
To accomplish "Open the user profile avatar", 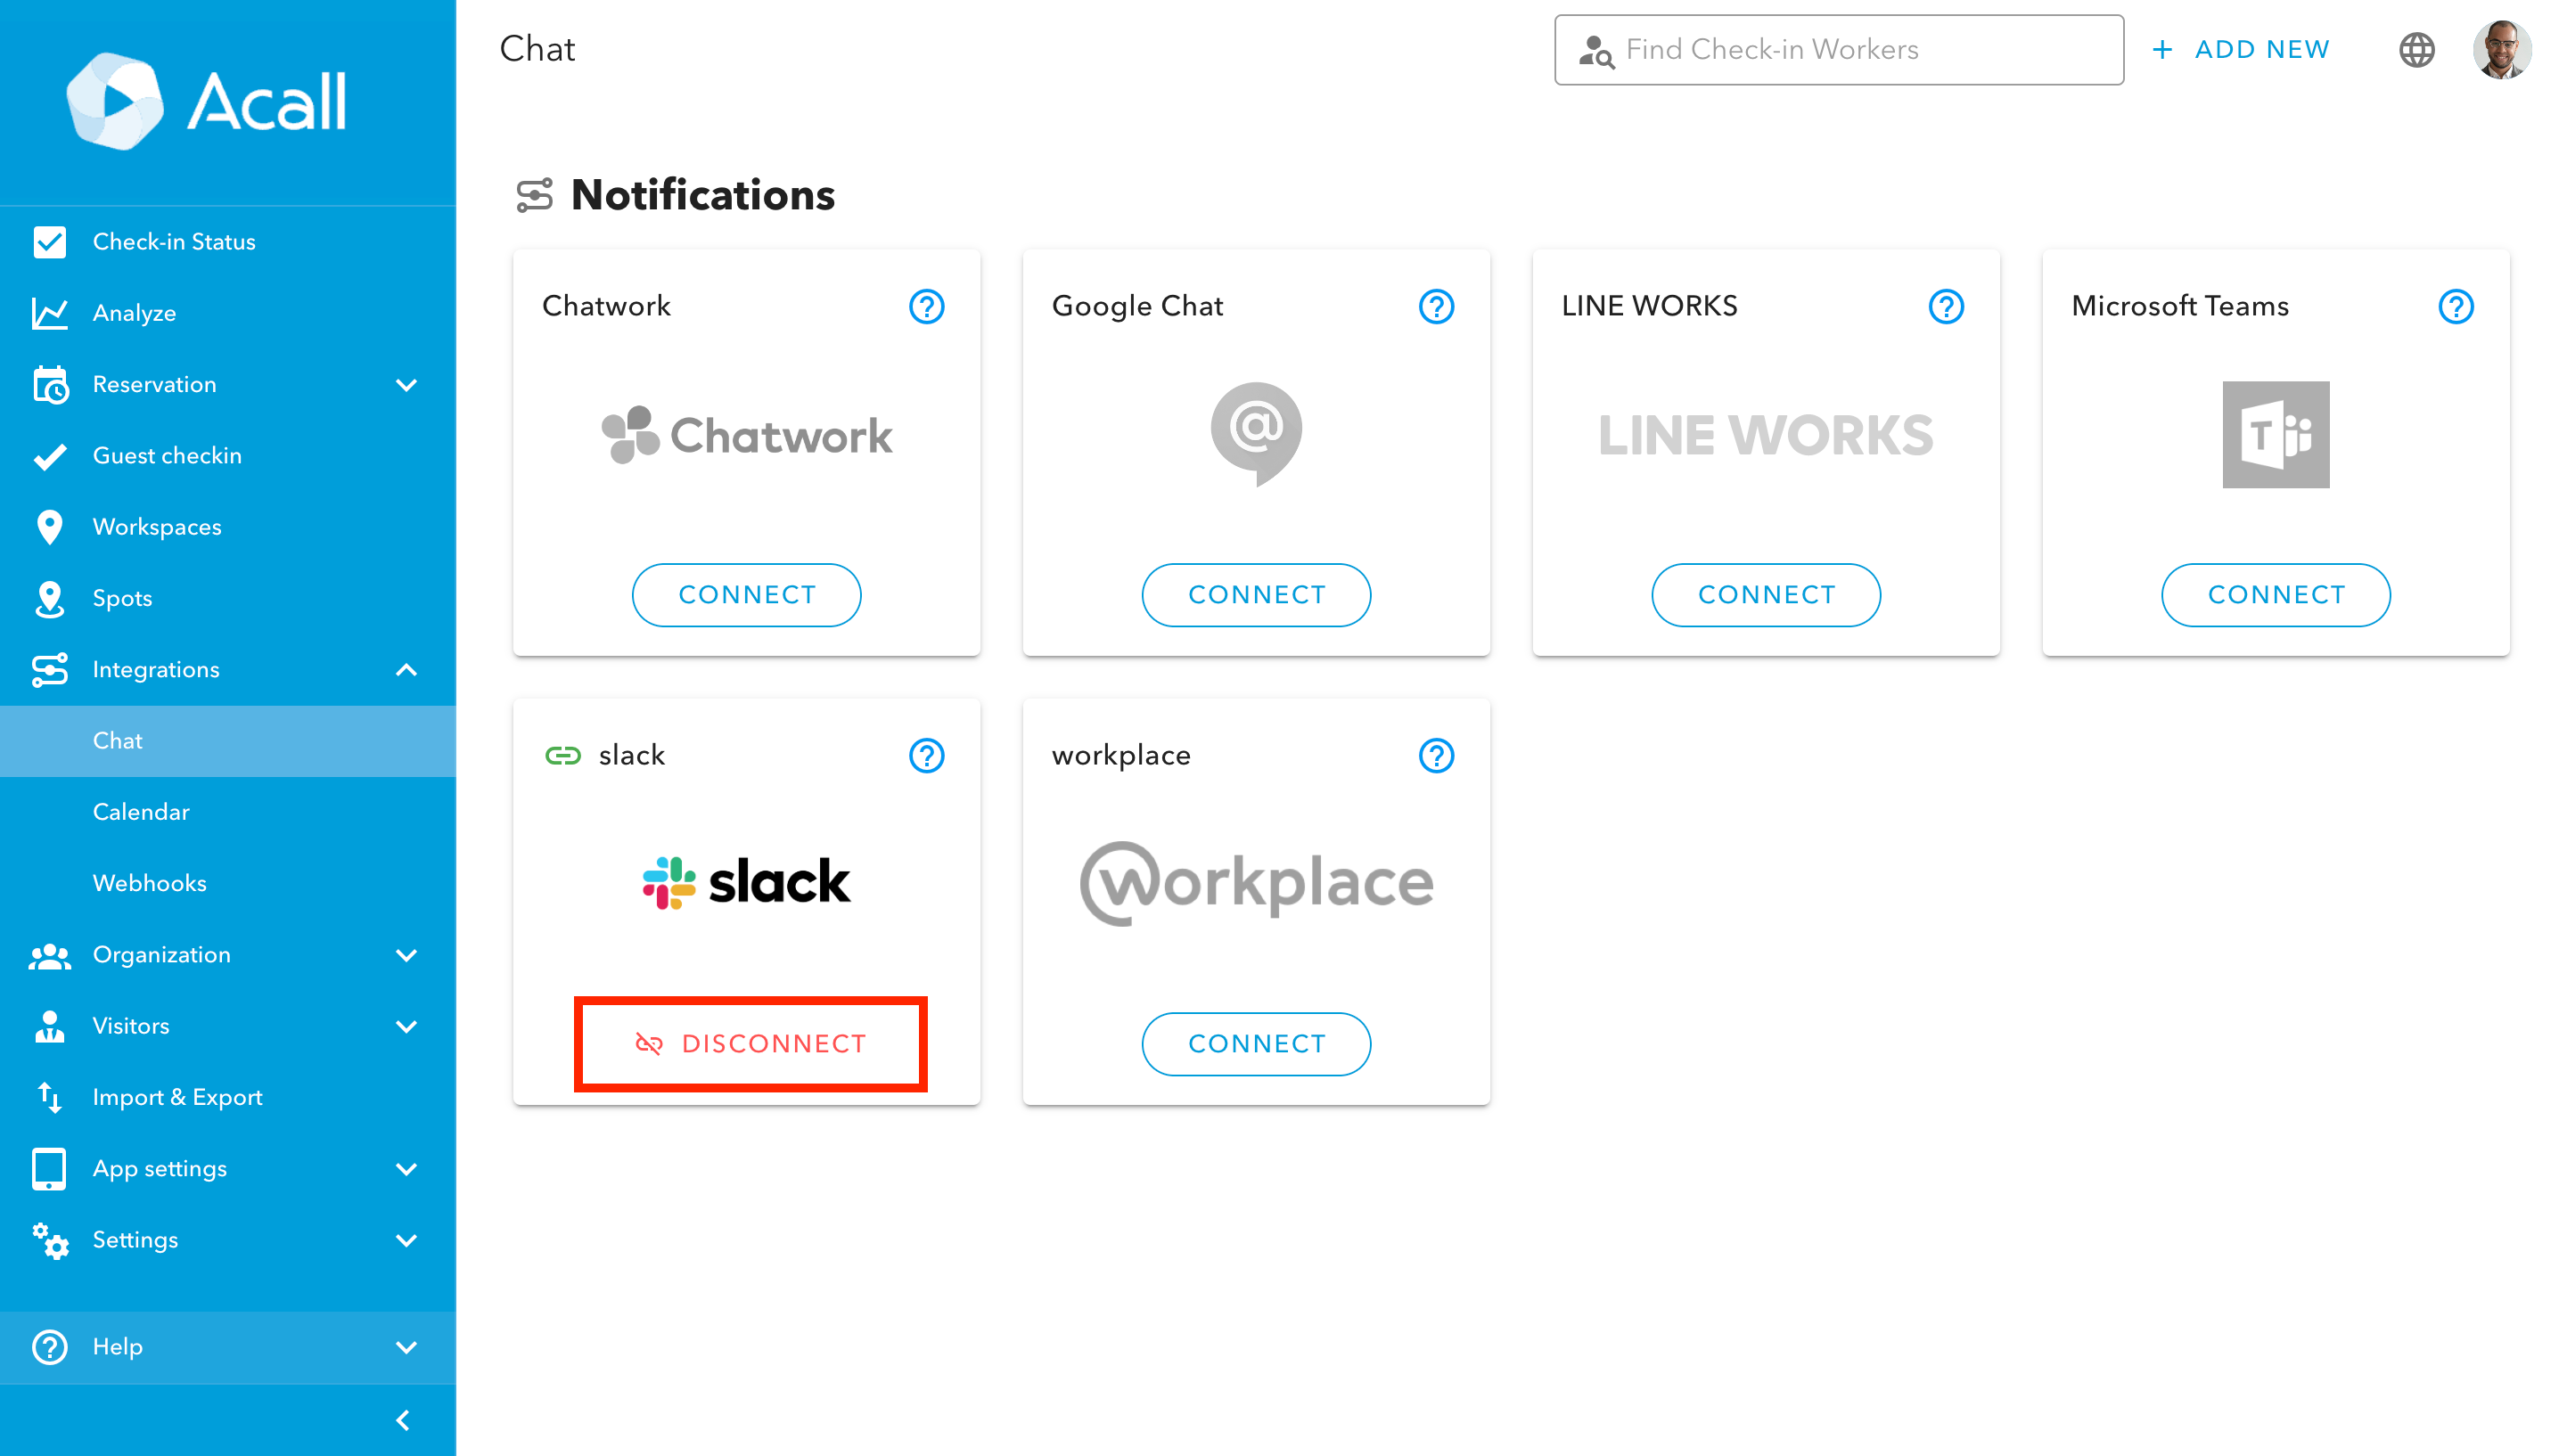I will pos(2502,49).
